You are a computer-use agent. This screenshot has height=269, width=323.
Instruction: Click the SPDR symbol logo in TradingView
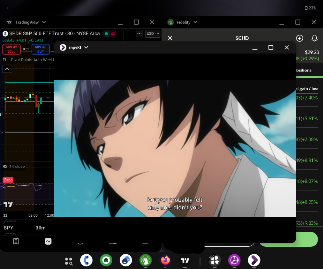click(5, 34)
